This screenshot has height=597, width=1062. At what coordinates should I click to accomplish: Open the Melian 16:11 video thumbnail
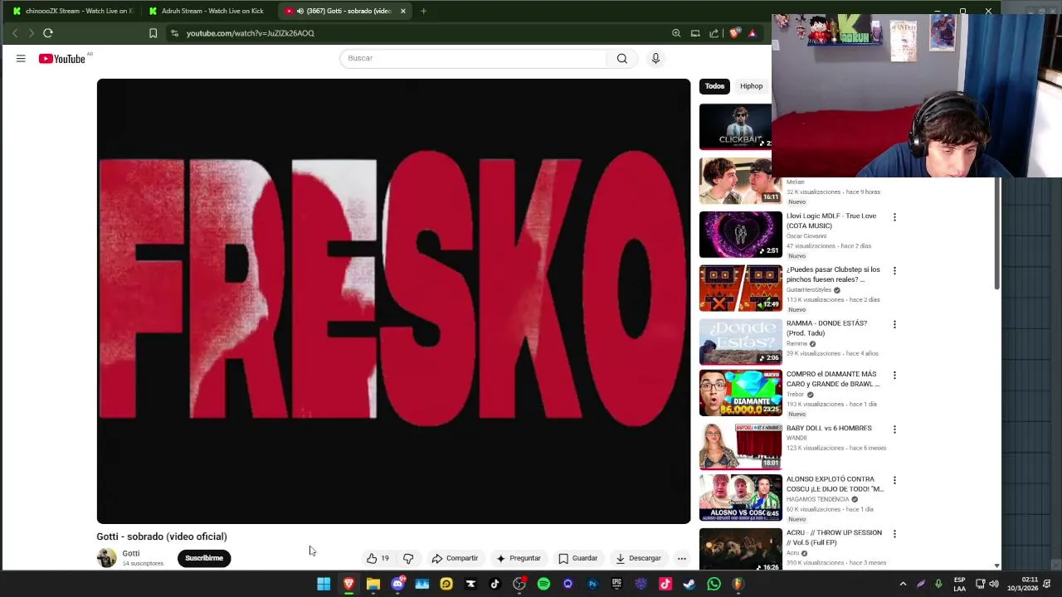[740, 181]
